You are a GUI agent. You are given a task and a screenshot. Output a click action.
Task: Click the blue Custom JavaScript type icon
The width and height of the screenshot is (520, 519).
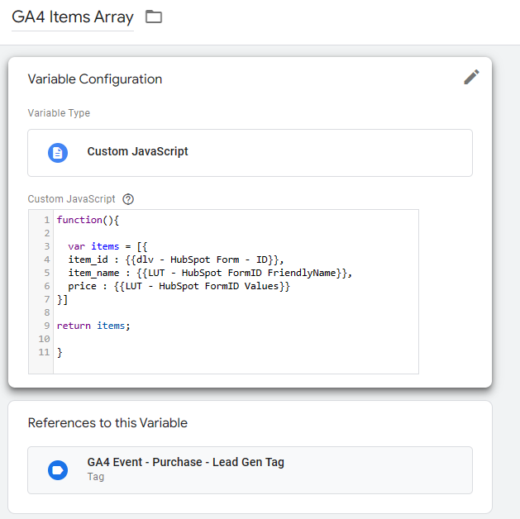click(x=58, y=153)
